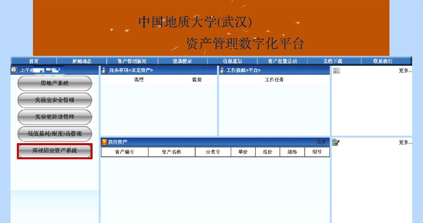
Task: Click the 工作任务 column heading
Action: [274, 80]
